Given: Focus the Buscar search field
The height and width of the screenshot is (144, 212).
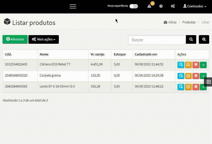Looking at the screenshot, I should (157, 40).
